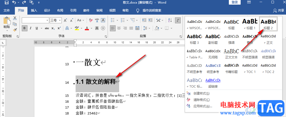Toggle strikethrough formatting
286x117 pixels.
pyautogui.click(x=47, y=28)
